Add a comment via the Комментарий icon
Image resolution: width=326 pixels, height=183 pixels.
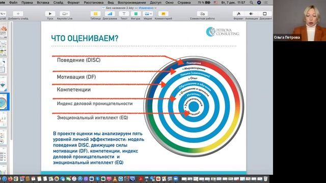[163, 14]
